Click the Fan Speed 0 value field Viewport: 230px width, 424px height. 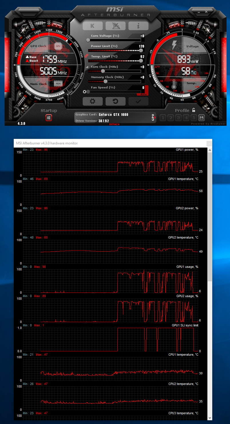pos(143,88)
